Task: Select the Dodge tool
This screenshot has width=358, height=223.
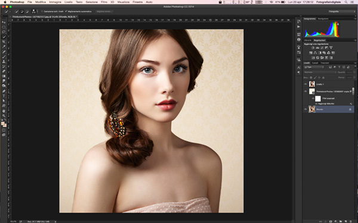Action: 4,86
